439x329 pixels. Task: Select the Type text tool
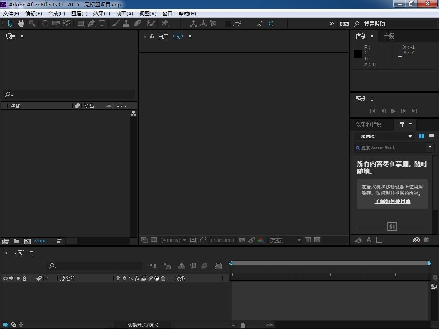coord(102,24)
